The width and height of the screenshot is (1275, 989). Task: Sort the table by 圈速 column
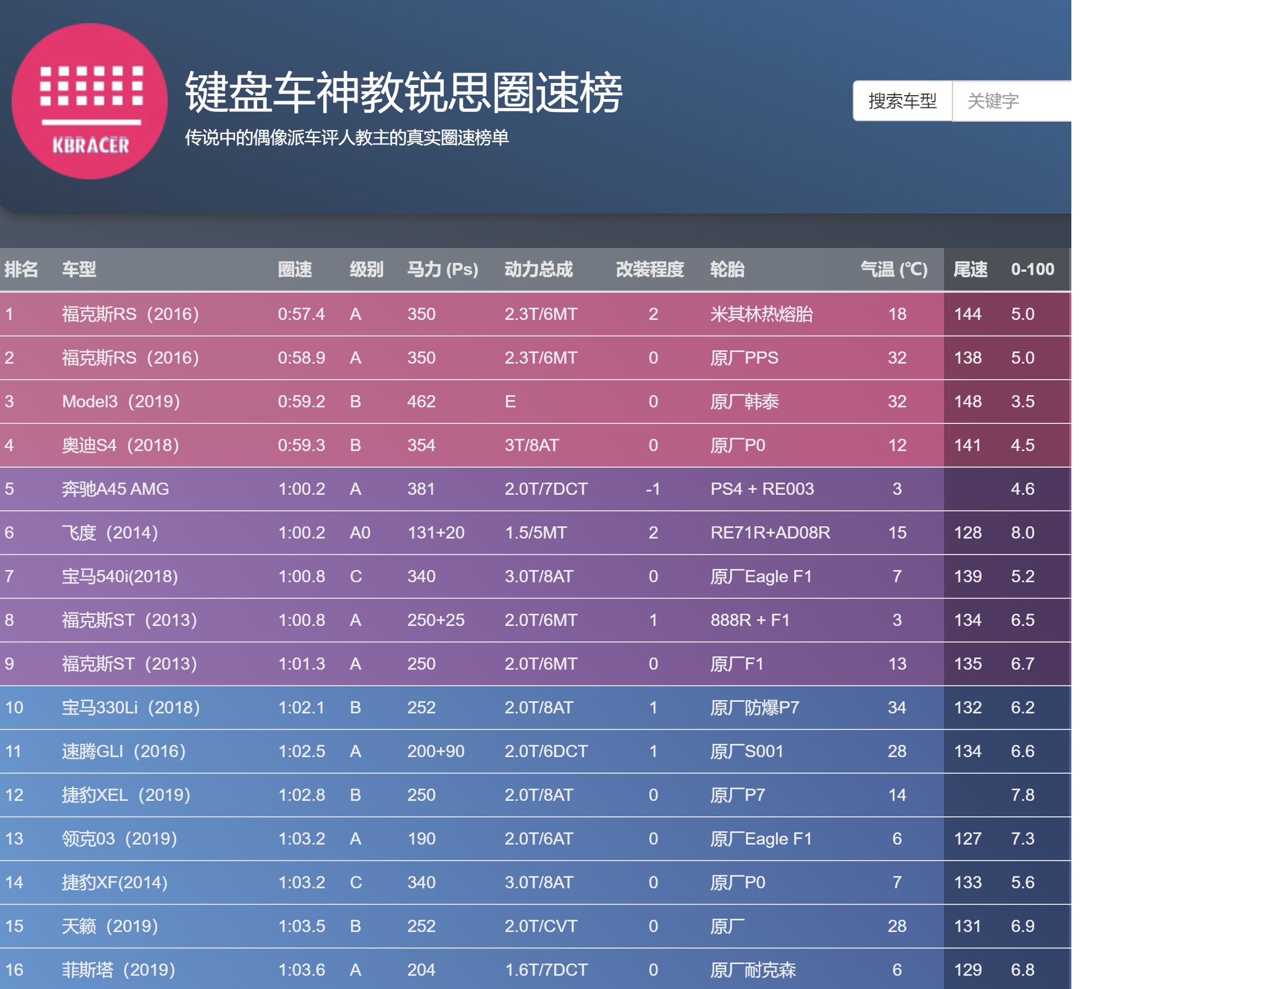pyautogui.click(x=295, y=269)
